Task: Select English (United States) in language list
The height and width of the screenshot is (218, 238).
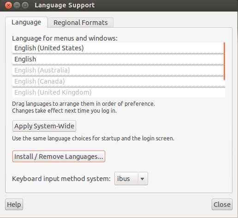Action: coord(118,48)
